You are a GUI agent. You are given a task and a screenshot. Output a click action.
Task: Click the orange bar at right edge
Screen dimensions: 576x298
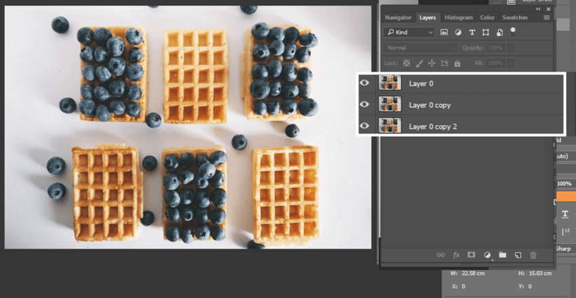566,197
